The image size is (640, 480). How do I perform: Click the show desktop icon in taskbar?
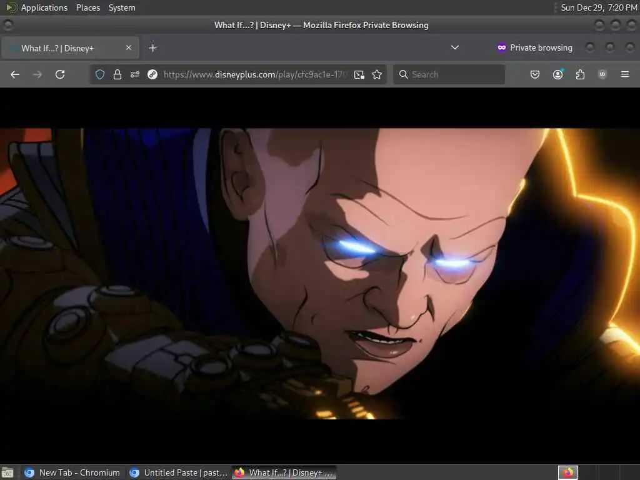[x=7, y=472]
